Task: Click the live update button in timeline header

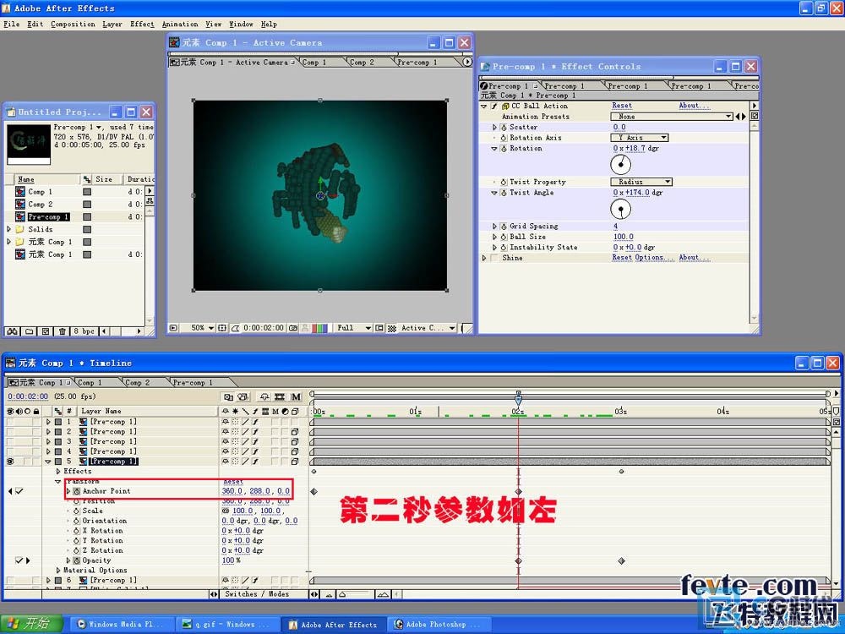Action: tap(228, 396)
